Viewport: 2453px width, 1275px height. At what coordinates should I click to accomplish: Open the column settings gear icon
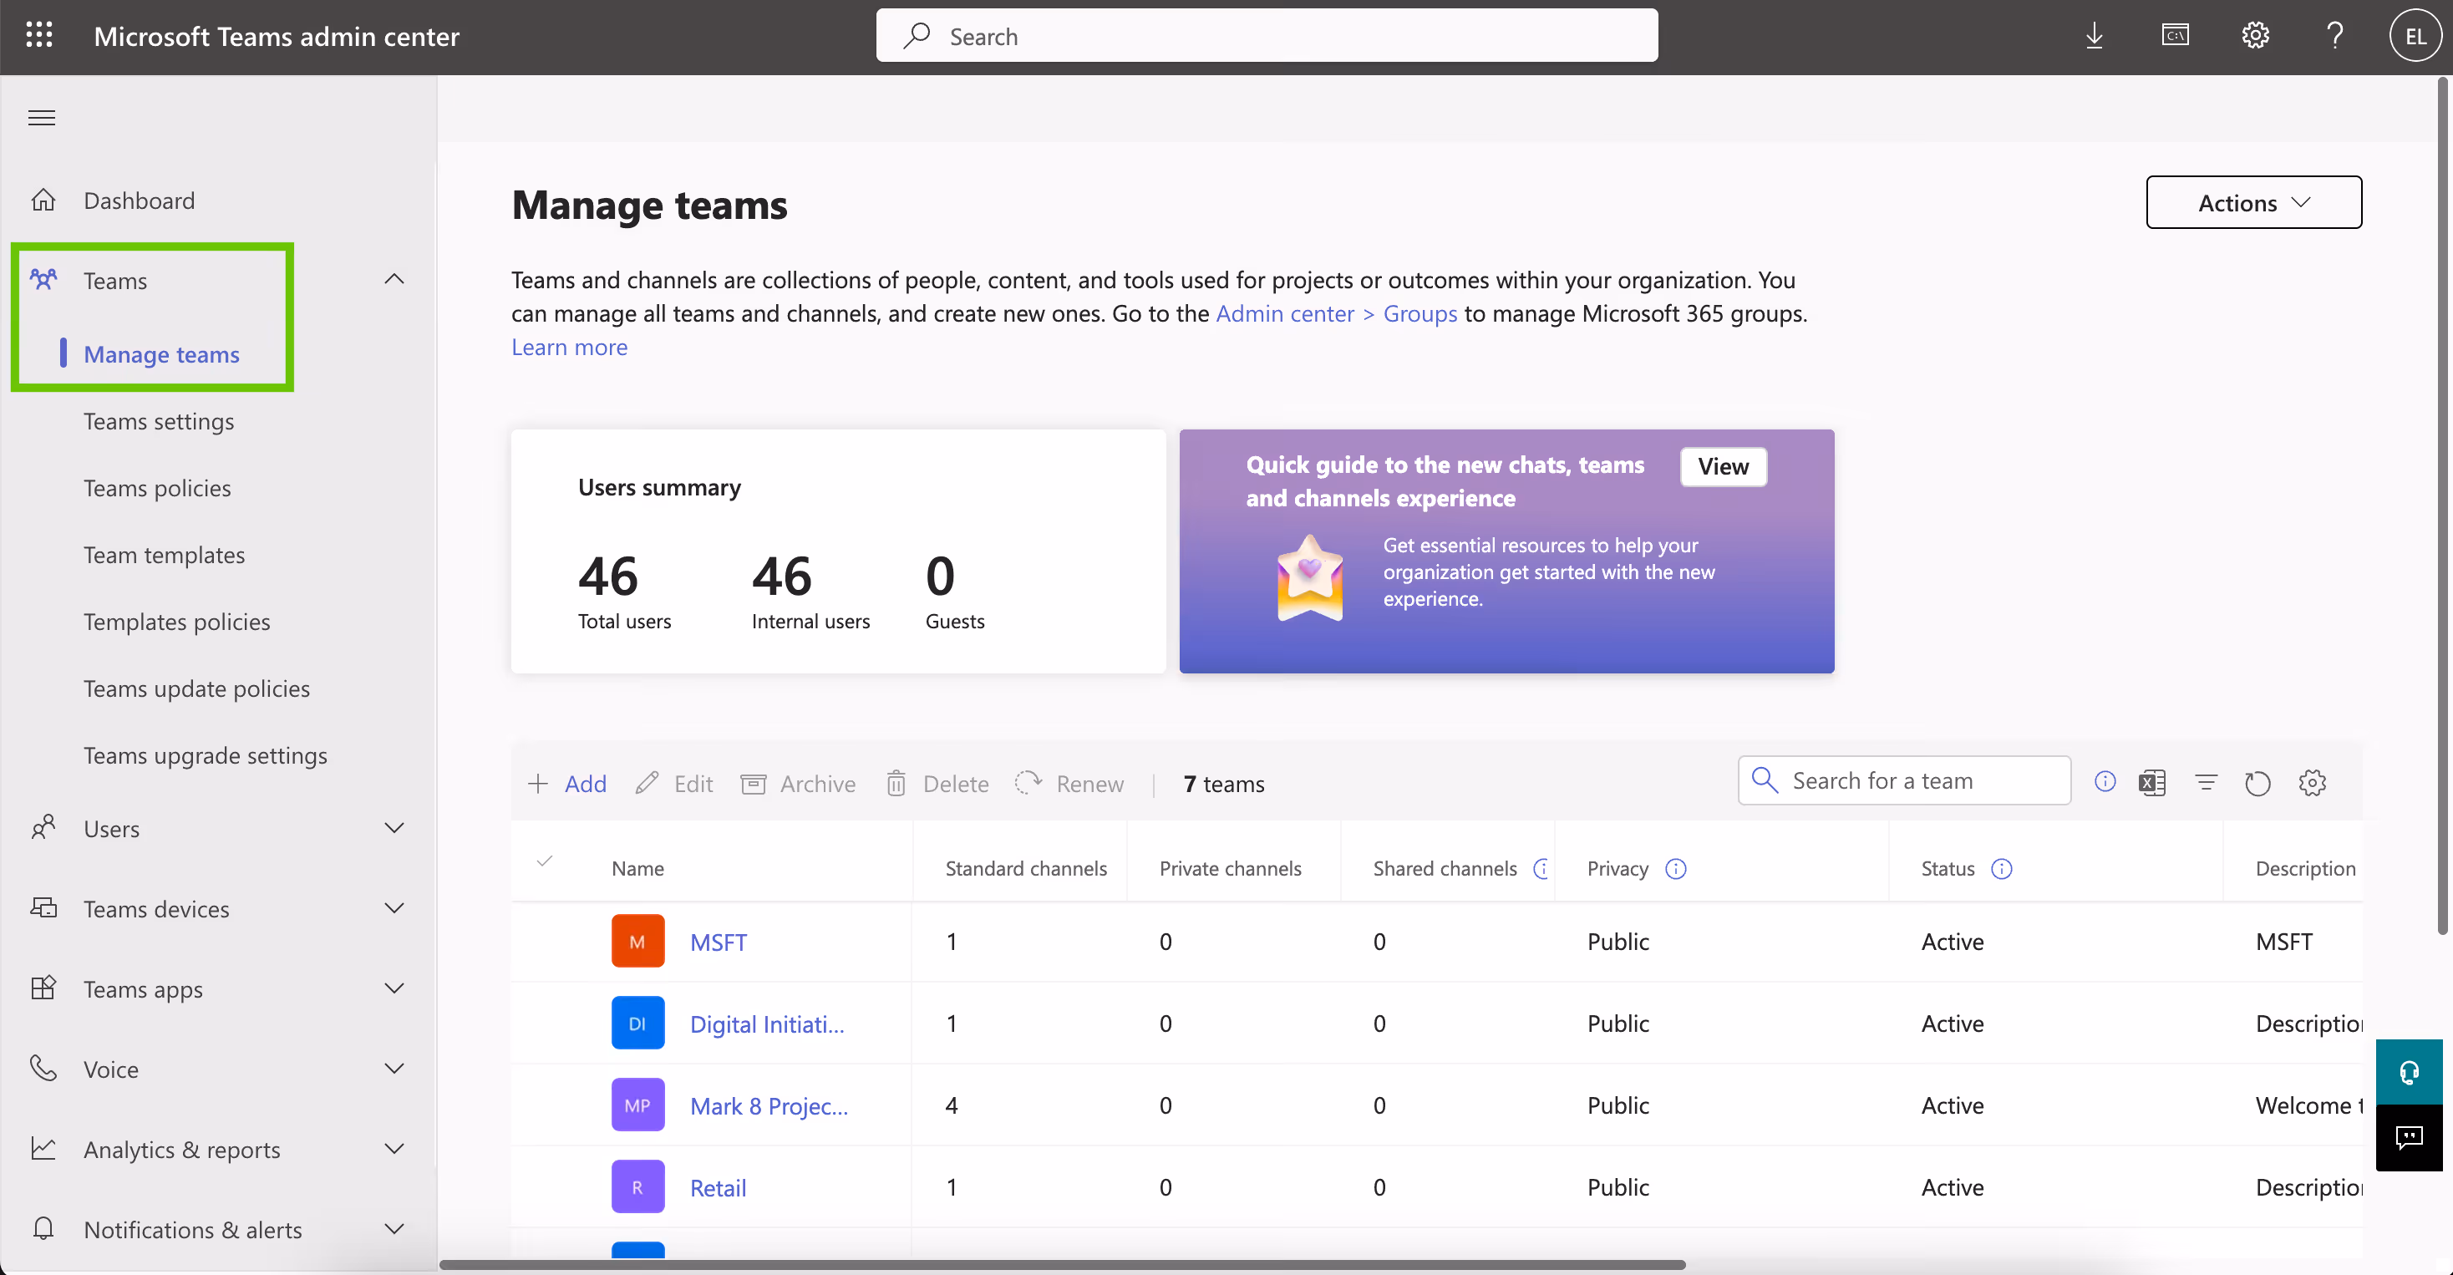pyautogui.click(x=2312, y=783)
